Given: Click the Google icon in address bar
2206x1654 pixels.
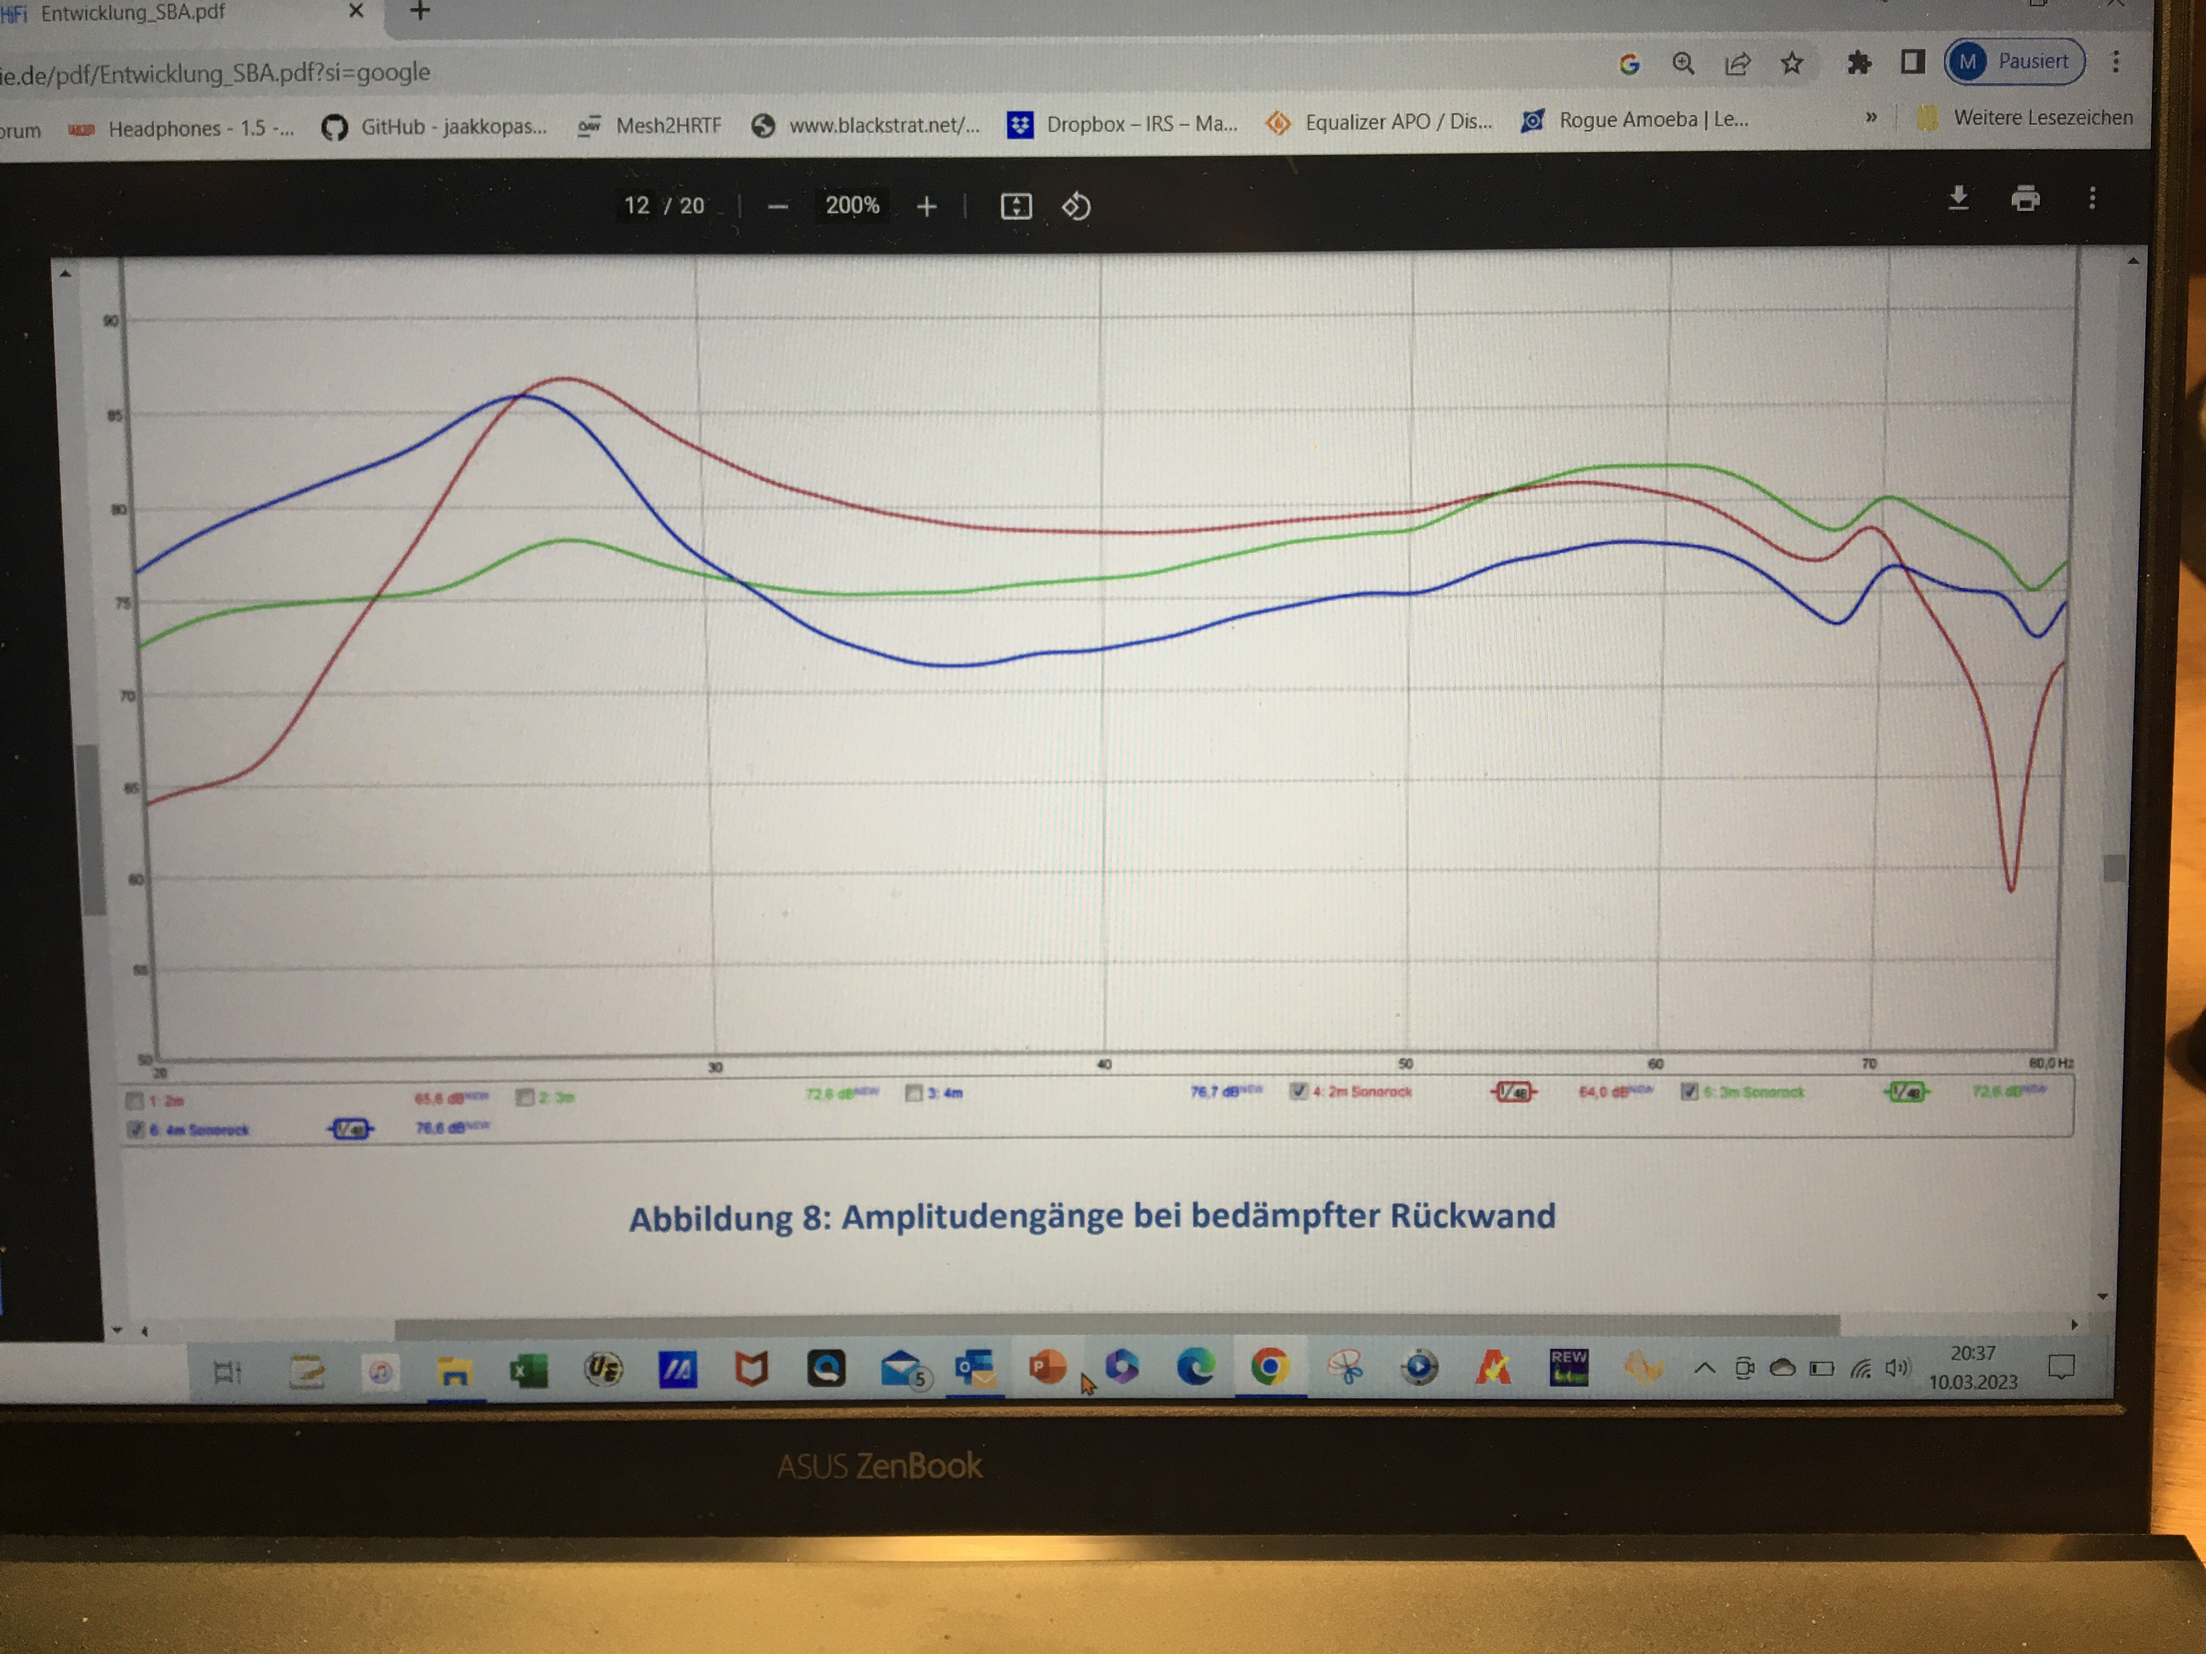Looking at the screenshot, I should 1629,64.
